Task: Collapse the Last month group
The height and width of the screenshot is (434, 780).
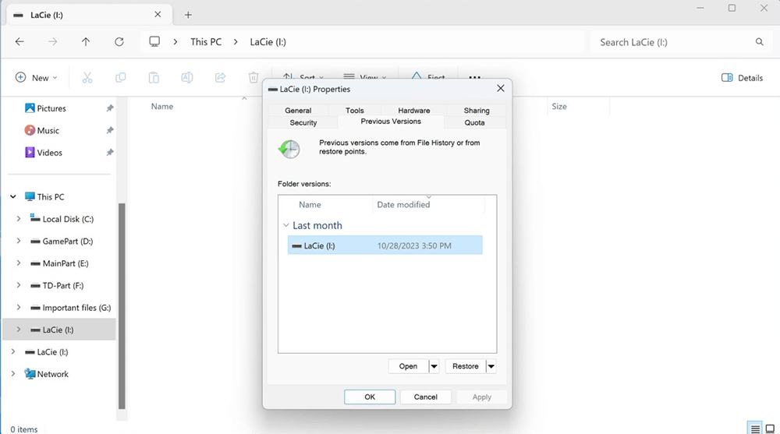Action: pyautogui.click(x=285, y=226)
